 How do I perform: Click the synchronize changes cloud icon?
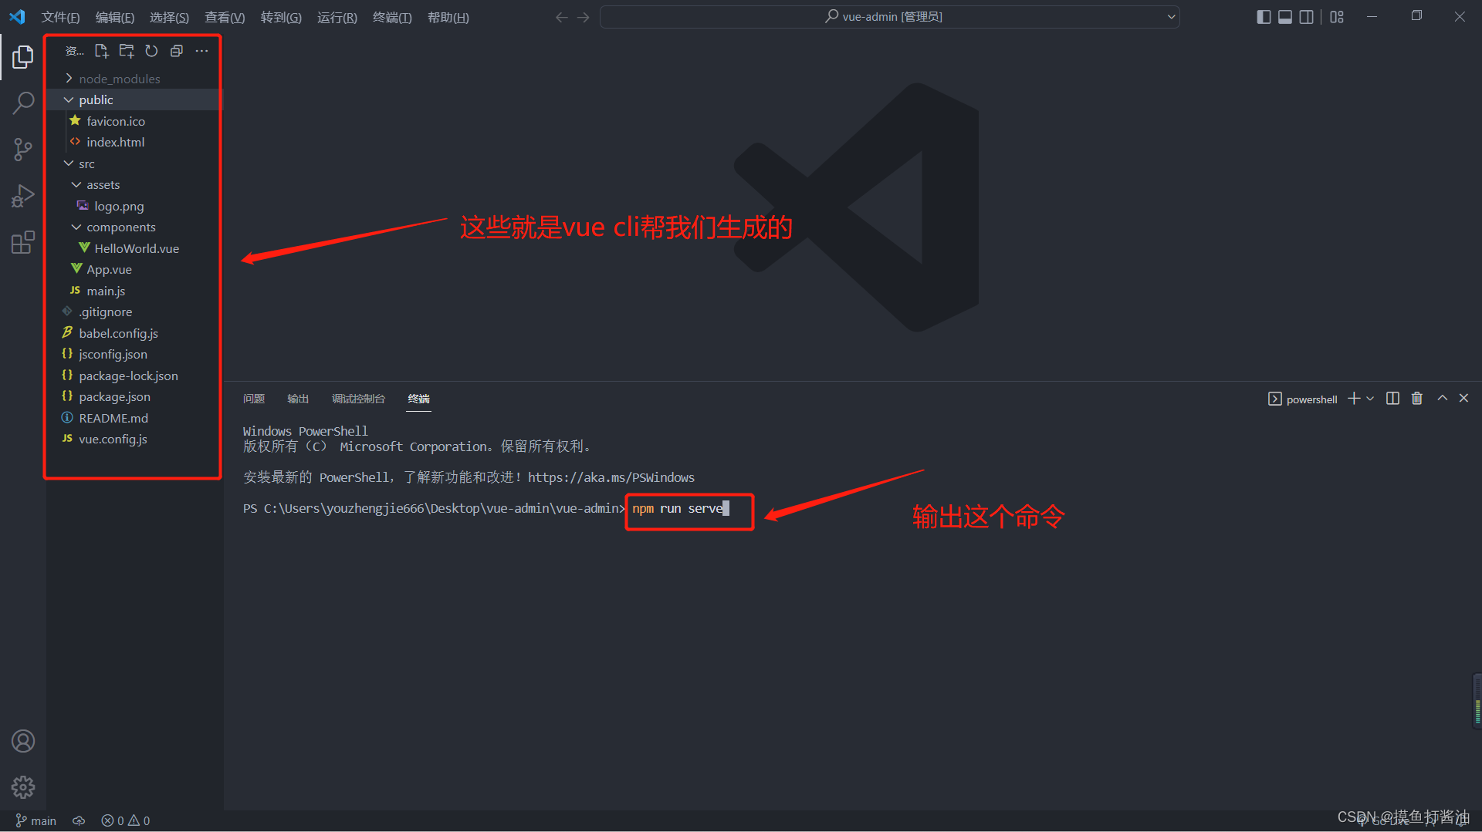(79, 820)
